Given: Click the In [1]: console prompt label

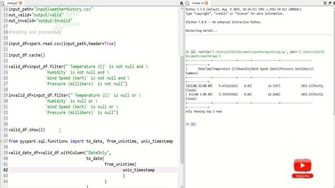Looking at the screenshot, I should coord(191,52).
